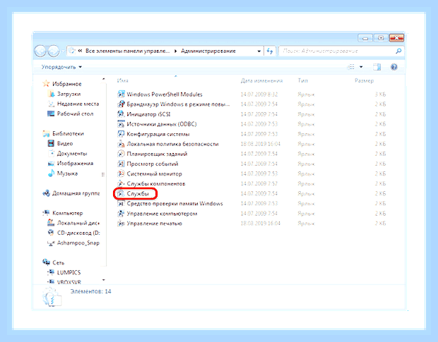
Task: Click the Конфигурация системы icon
Action: (x=121, y=134)
